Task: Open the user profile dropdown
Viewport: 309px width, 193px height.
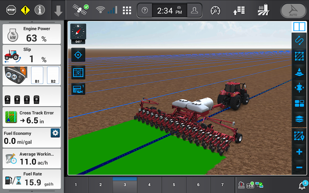Action: tap(194, 10)
